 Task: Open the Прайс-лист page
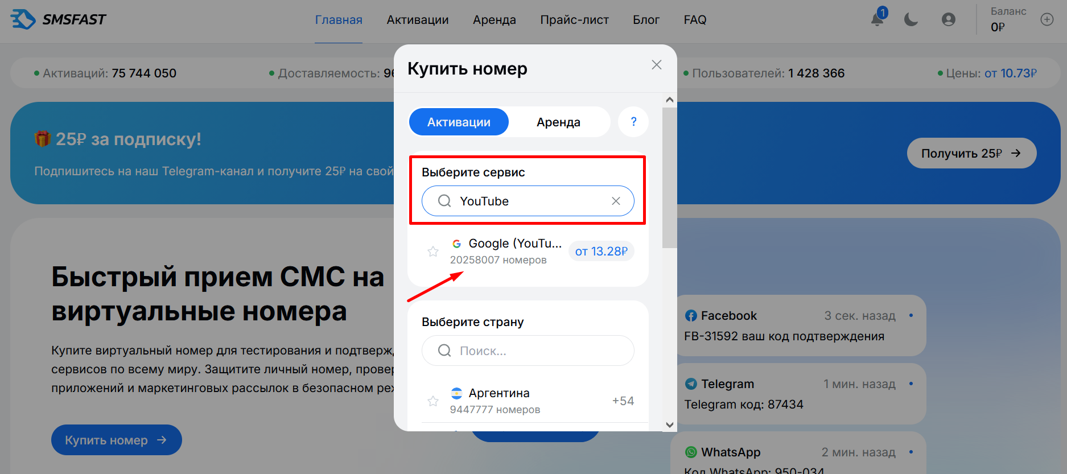click(575, 20)
